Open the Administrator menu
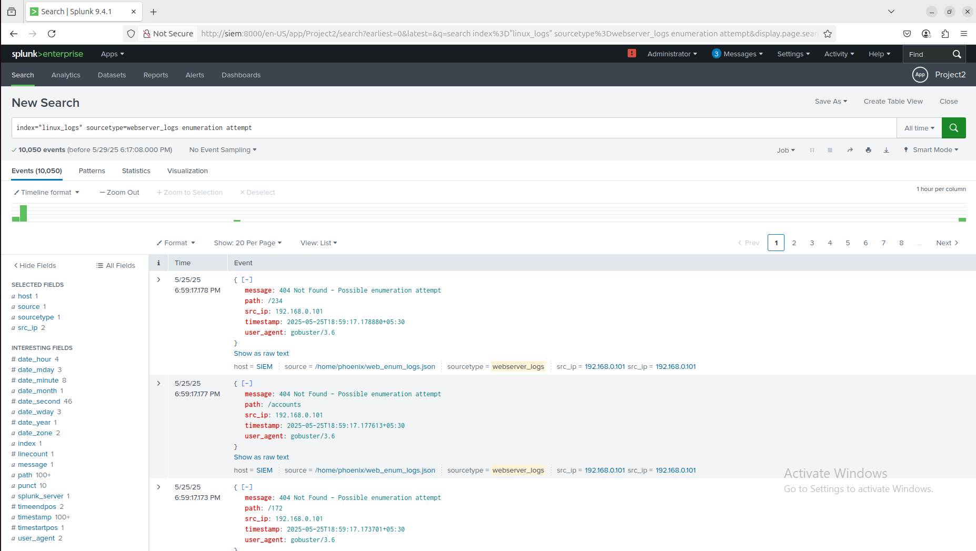The width and height of the screenshot is (976, 551). (x=672, y=54)
